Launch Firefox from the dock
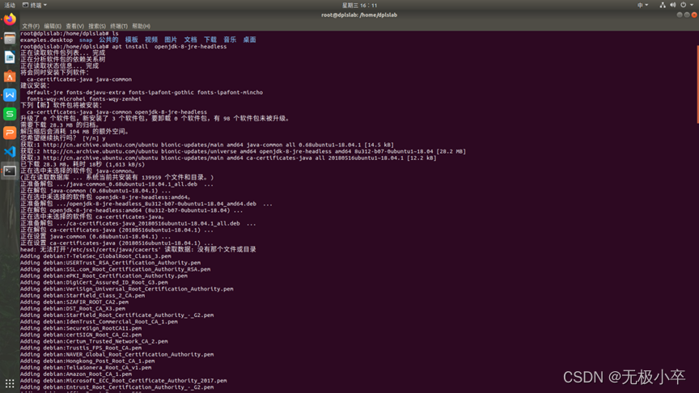The width and height of the screenshot is (699, 393). click(x=10, y=19)
